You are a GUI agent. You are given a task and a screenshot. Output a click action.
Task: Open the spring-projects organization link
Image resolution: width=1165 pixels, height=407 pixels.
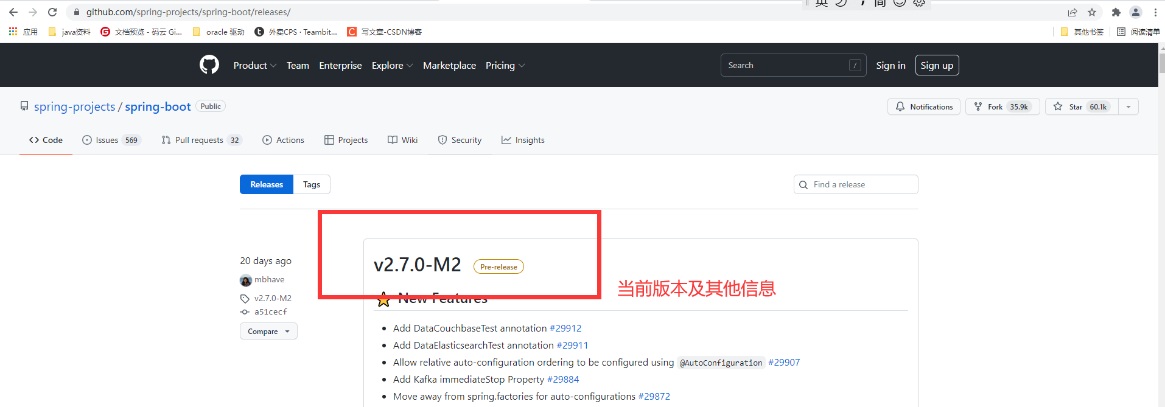pyautogui.click(x=74, y=106)
